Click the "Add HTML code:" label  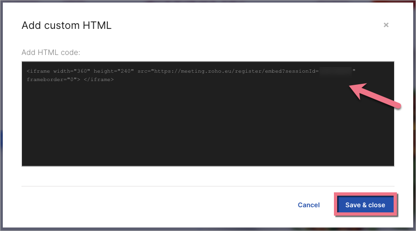coord(51,52)
